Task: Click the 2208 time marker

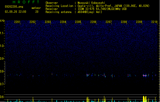Action: pos(124,22)
